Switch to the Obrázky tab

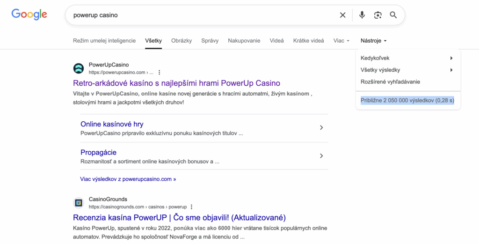click(181, 41)
